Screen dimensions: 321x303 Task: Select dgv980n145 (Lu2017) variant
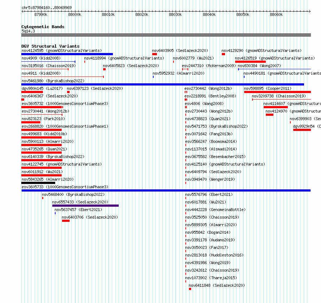pos(42,88)
